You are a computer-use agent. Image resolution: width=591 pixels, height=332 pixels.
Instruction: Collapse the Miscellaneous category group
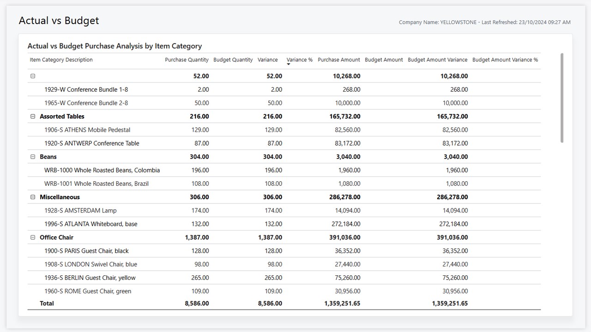click(x=33, y=197)
